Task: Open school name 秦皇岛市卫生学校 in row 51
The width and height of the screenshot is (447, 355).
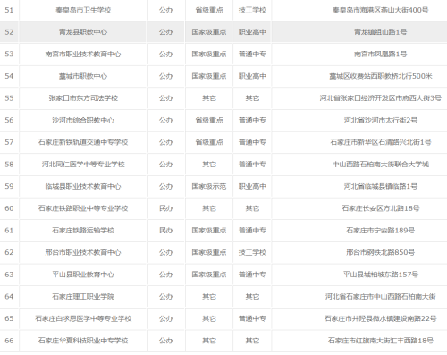Action: point(83,10)
